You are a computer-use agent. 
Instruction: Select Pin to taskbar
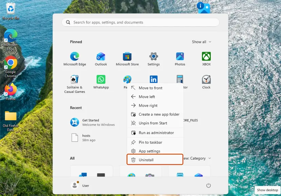point(155,142)
